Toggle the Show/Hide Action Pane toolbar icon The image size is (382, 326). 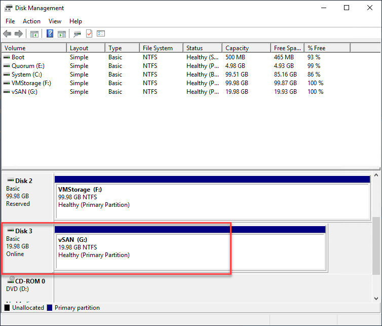[62, 34]
